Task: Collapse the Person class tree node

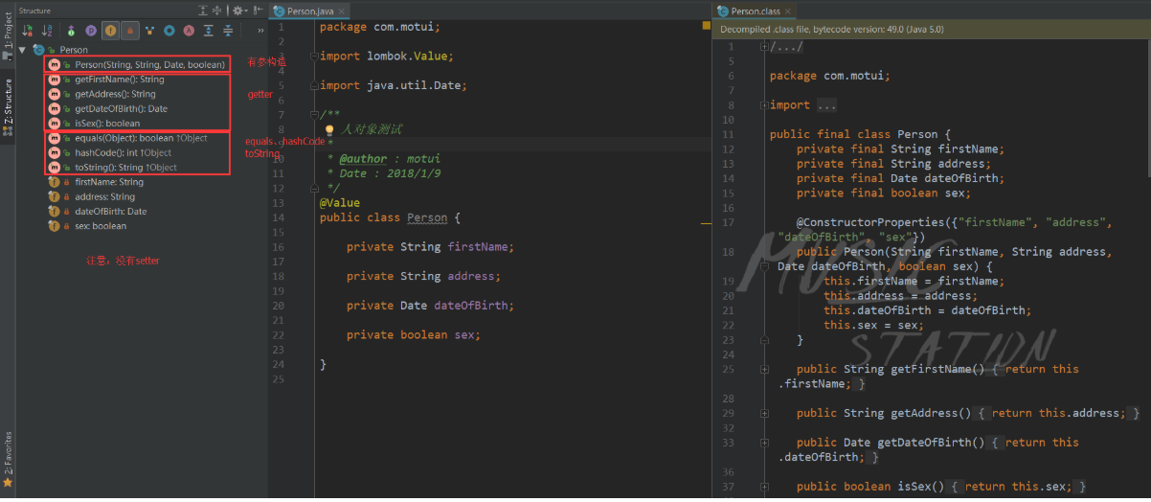Action: pyautogui.click(x=23, y=50)
